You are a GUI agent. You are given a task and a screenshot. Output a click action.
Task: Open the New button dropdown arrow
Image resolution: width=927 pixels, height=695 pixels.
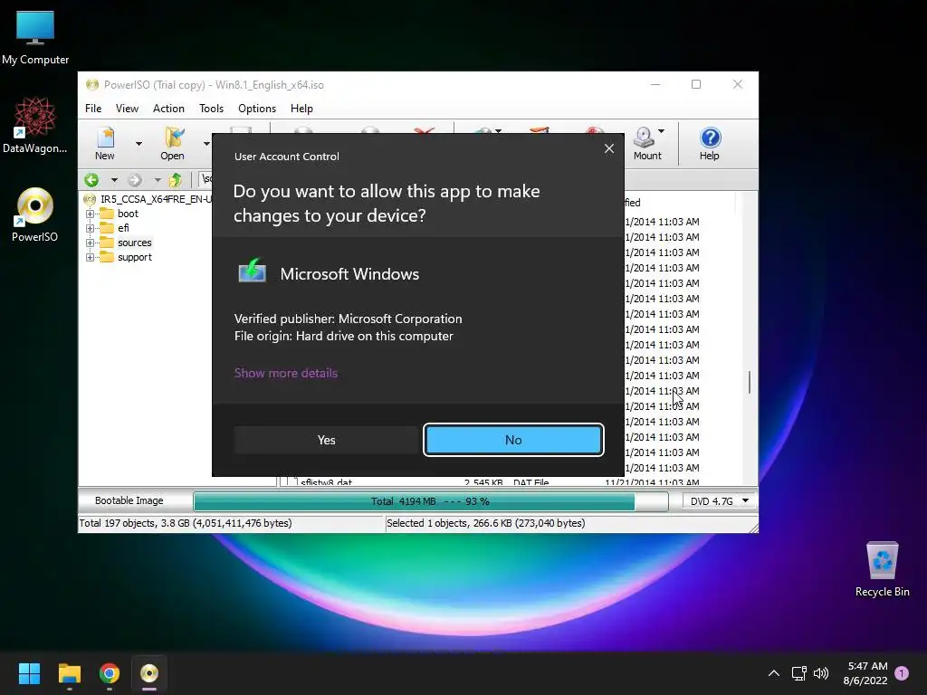[139, 144]
